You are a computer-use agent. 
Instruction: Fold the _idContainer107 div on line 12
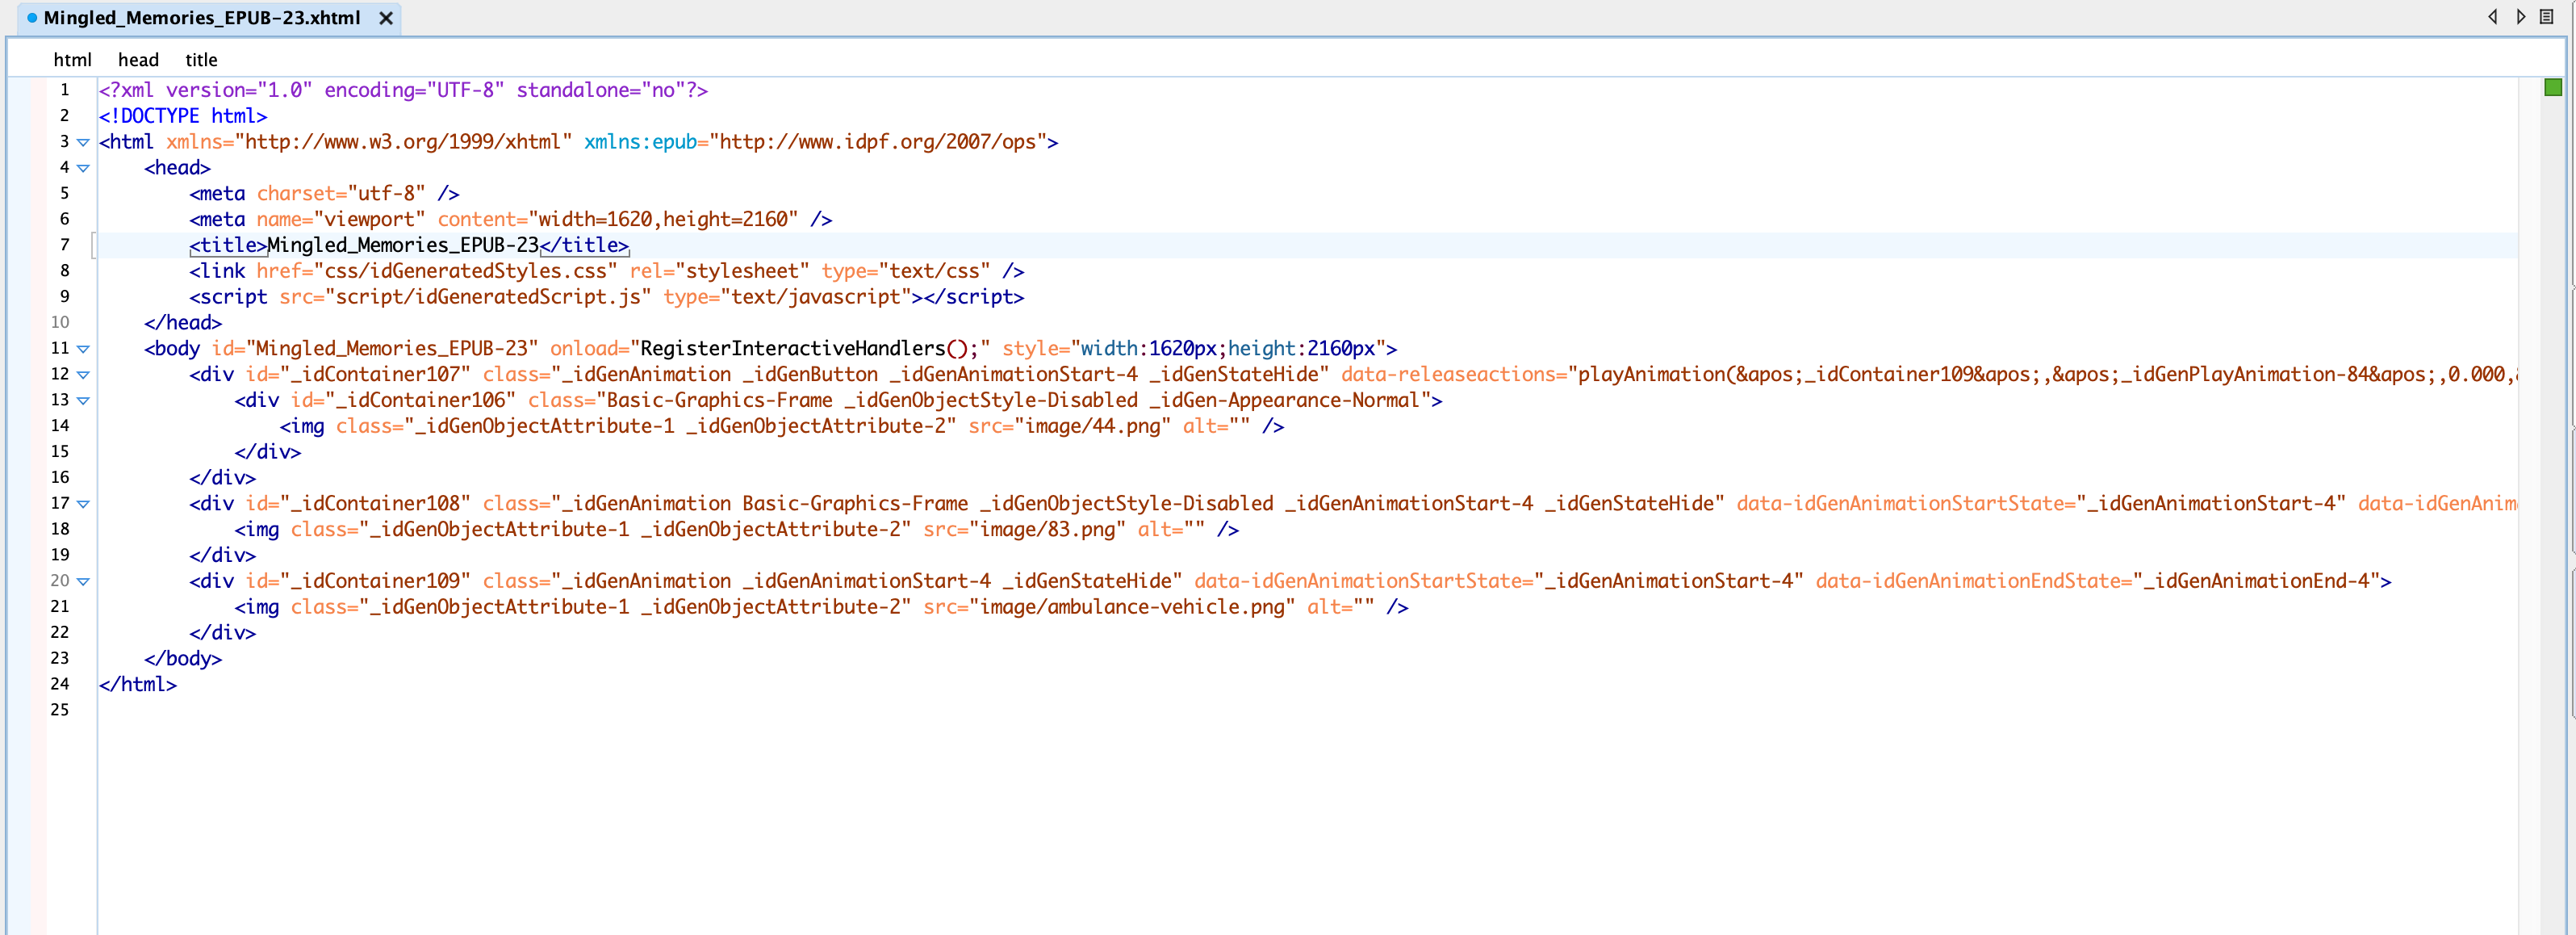84,375
